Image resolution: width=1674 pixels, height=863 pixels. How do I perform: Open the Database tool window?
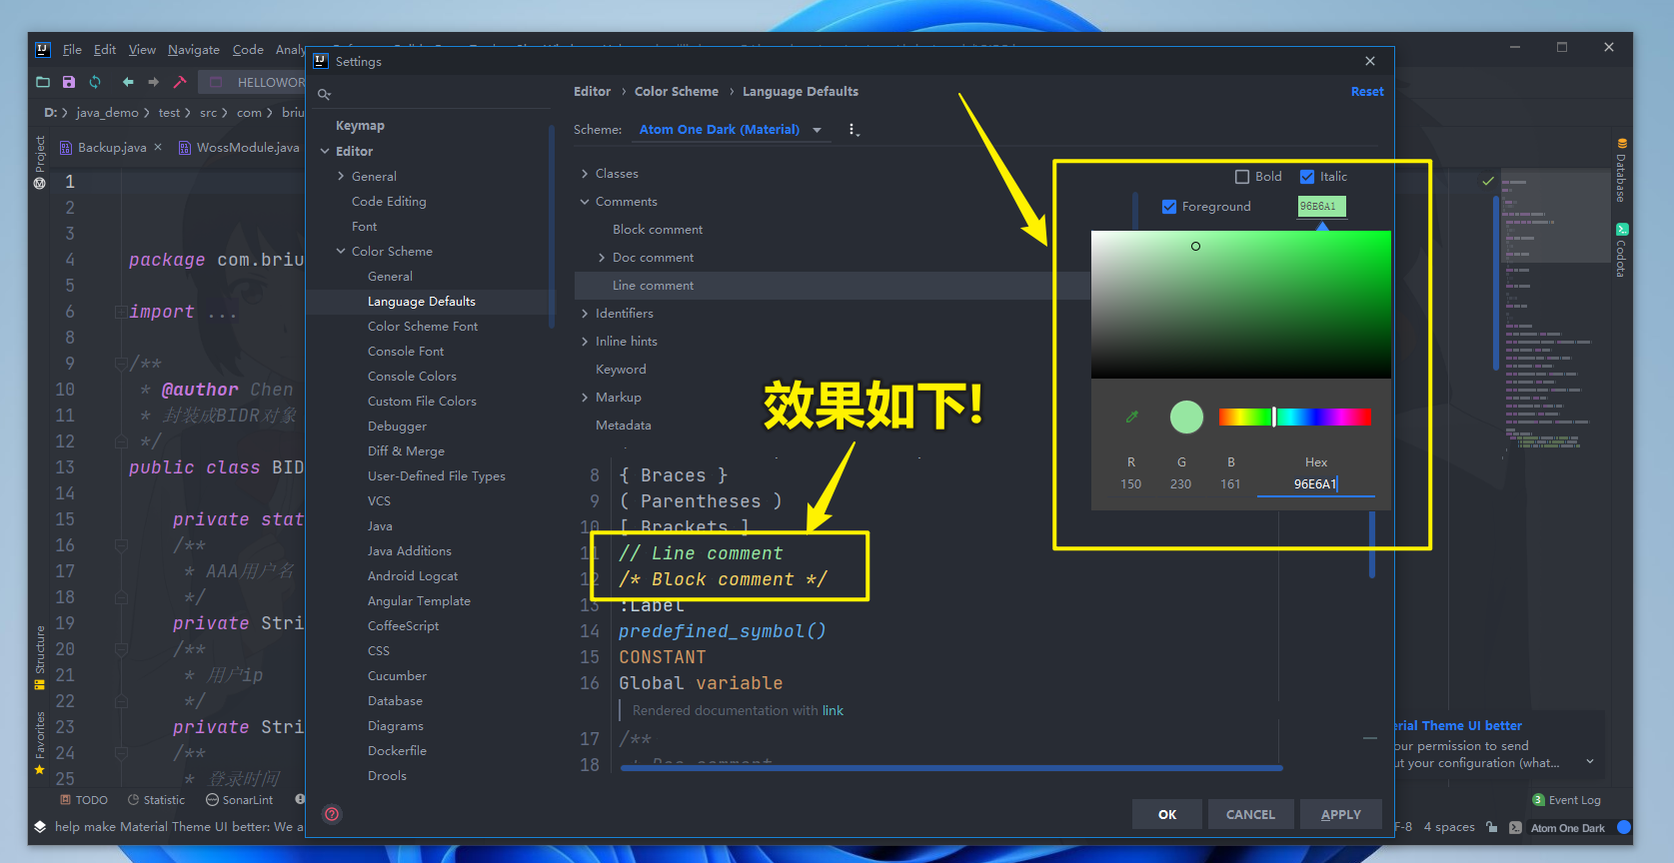(1621, 171)
